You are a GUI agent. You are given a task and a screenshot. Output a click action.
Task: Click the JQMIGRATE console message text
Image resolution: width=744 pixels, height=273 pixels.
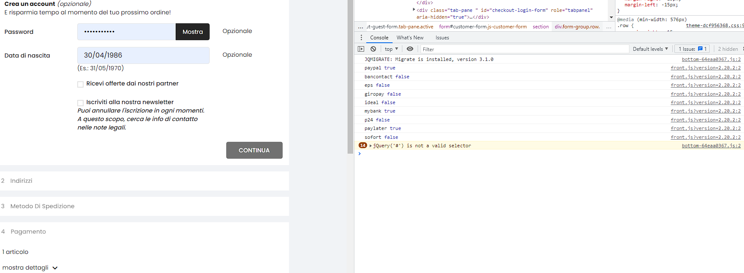click(x=429, y=59)
